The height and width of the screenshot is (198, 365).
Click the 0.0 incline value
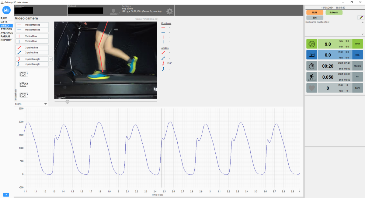click(328, 55)
